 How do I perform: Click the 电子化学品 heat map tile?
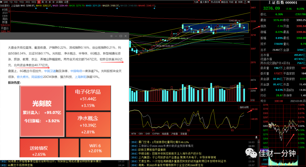point(88,98)
